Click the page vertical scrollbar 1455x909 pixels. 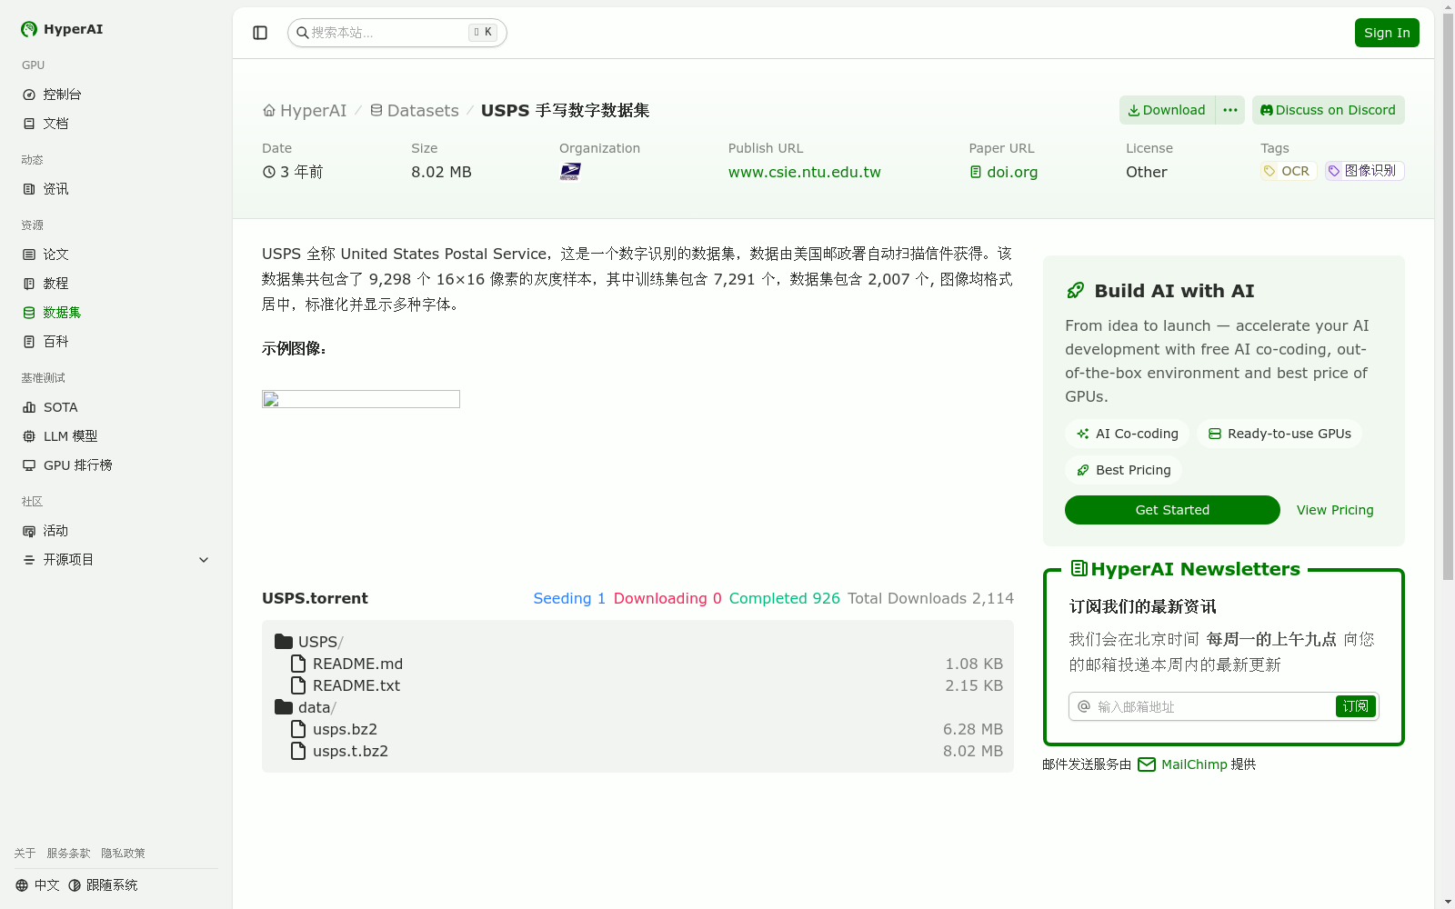click(1449, 295)
